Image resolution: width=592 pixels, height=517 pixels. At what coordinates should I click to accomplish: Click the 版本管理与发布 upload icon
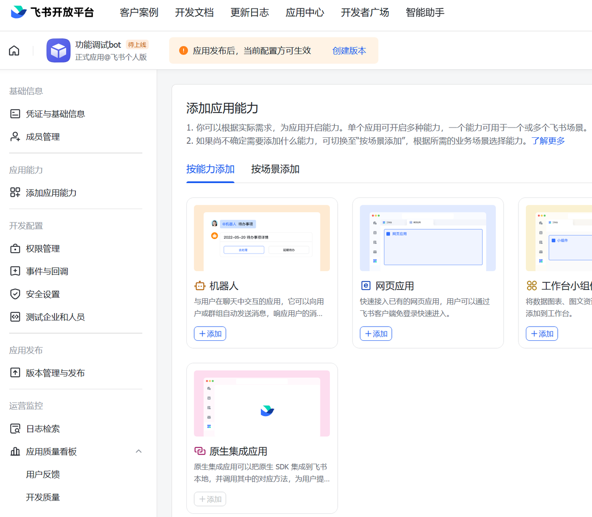[x=15, y=373]
